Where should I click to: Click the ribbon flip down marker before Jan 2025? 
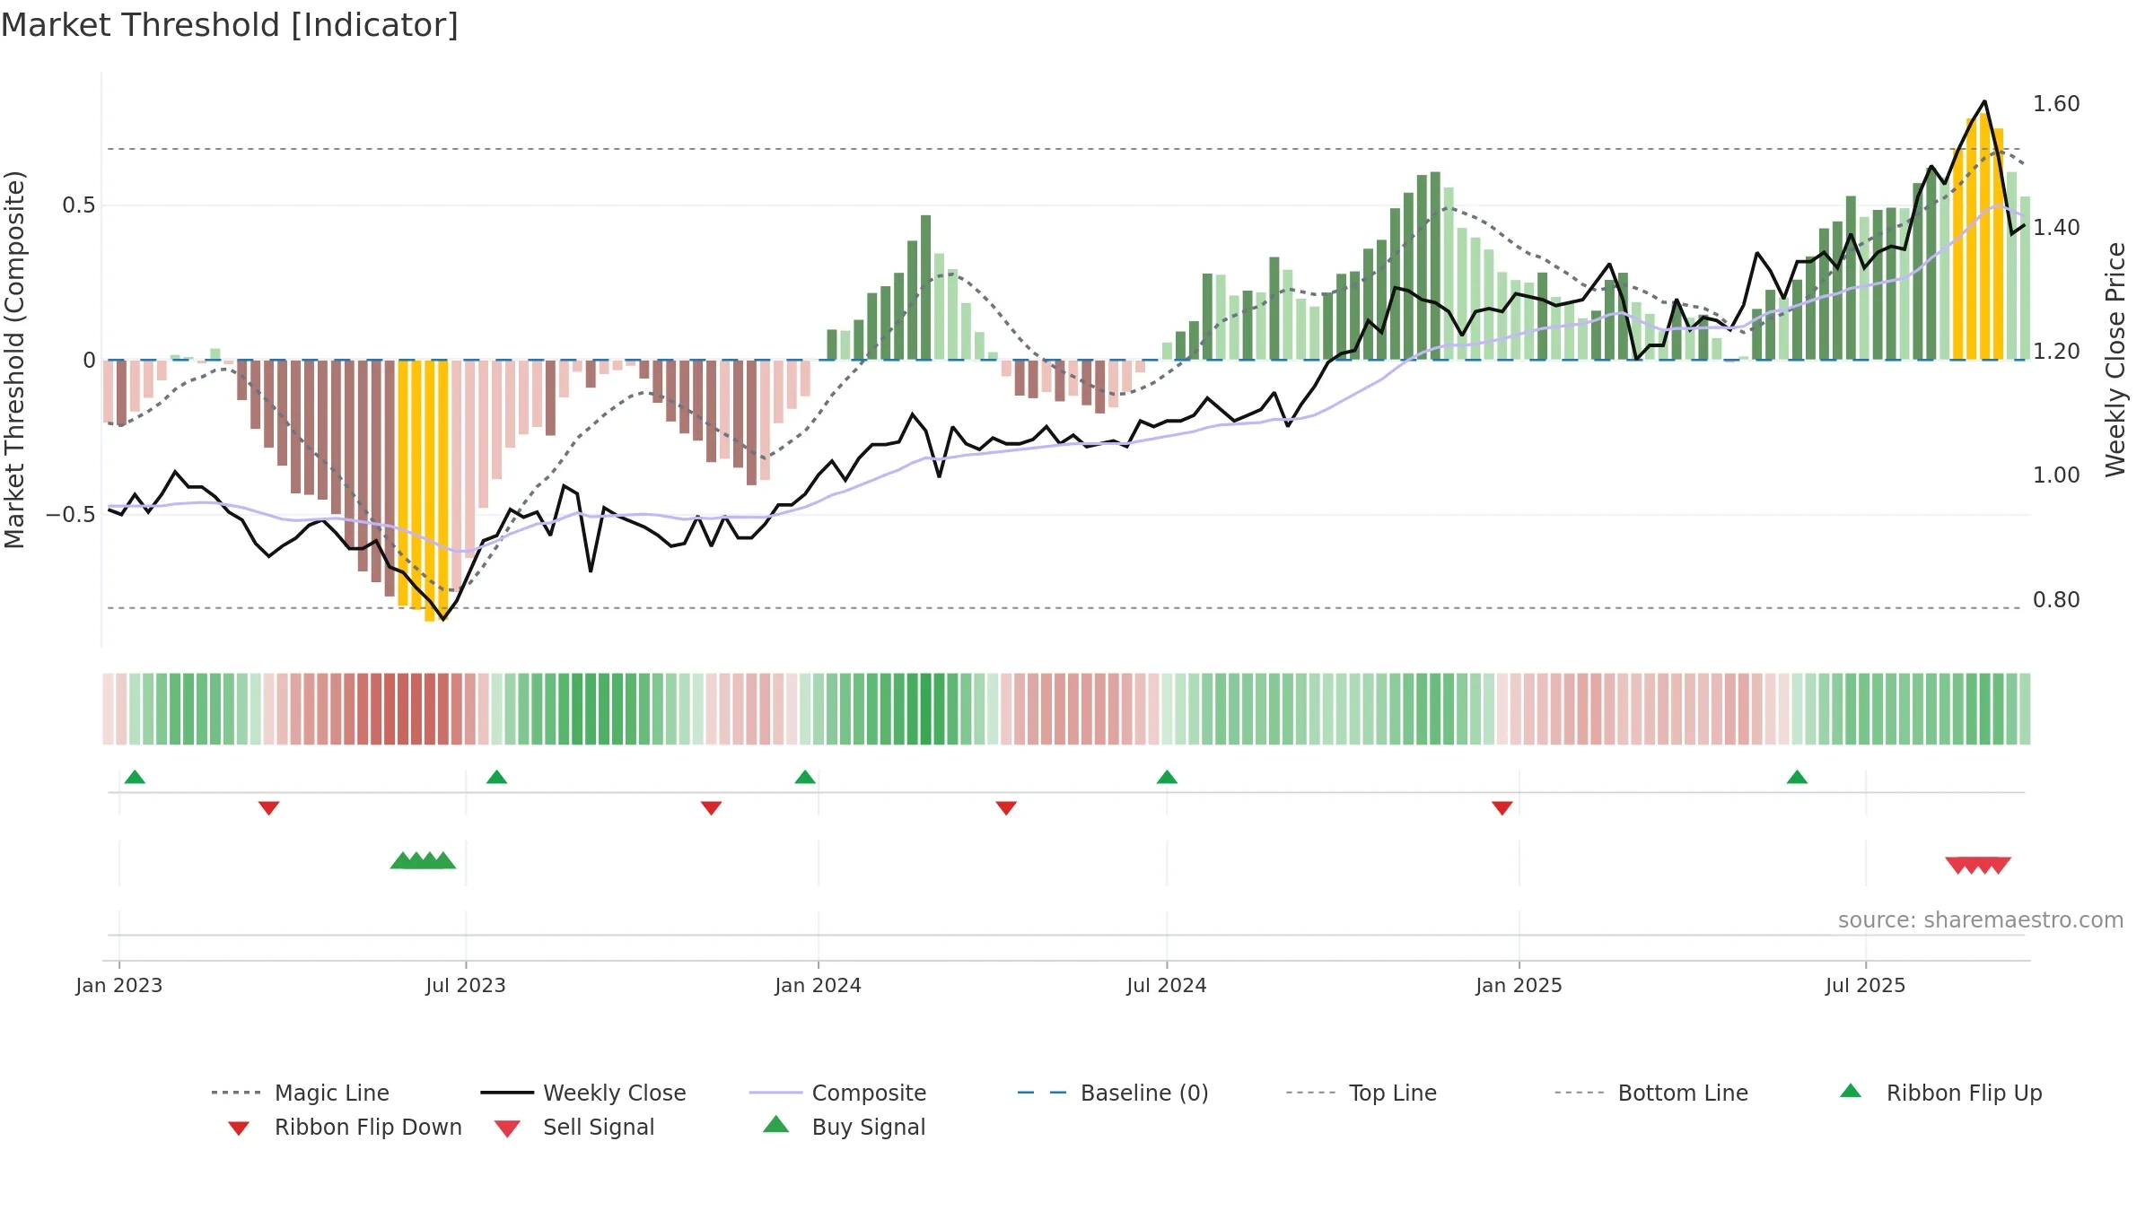click(x=1502, y=808)
